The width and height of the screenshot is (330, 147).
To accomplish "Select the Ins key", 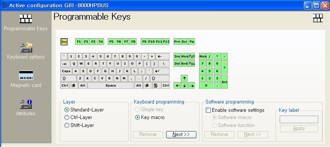I will pos(177,56).
